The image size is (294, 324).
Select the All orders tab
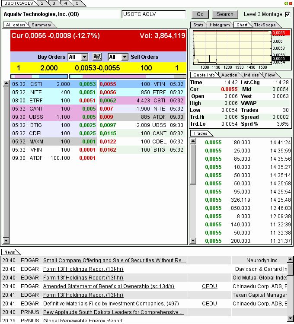[x=16, y=25]
